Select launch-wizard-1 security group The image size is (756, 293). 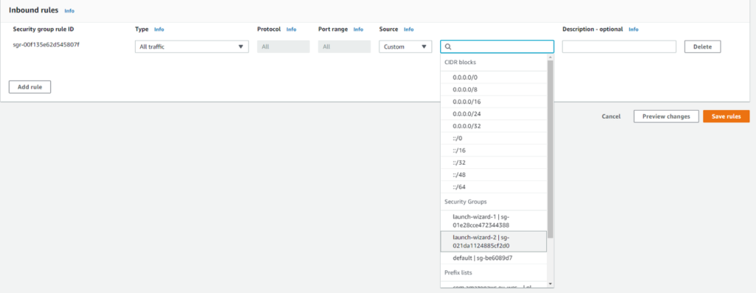pyautogui.click(x=494, y=221)
